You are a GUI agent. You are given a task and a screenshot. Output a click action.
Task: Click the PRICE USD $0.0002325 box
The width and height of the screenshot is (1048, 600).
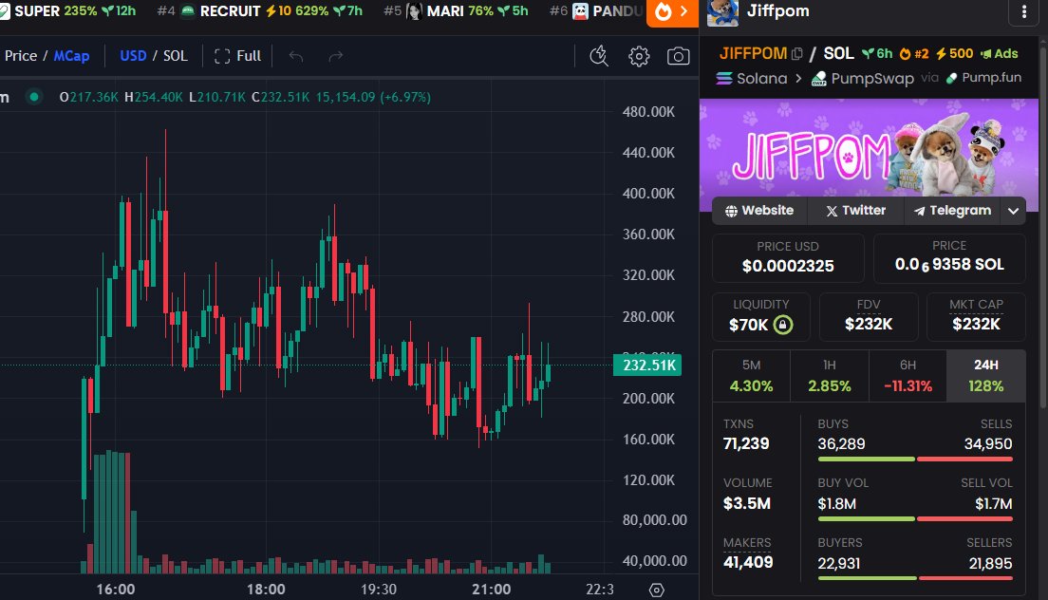pyautogui.click(x=788, y=258)
